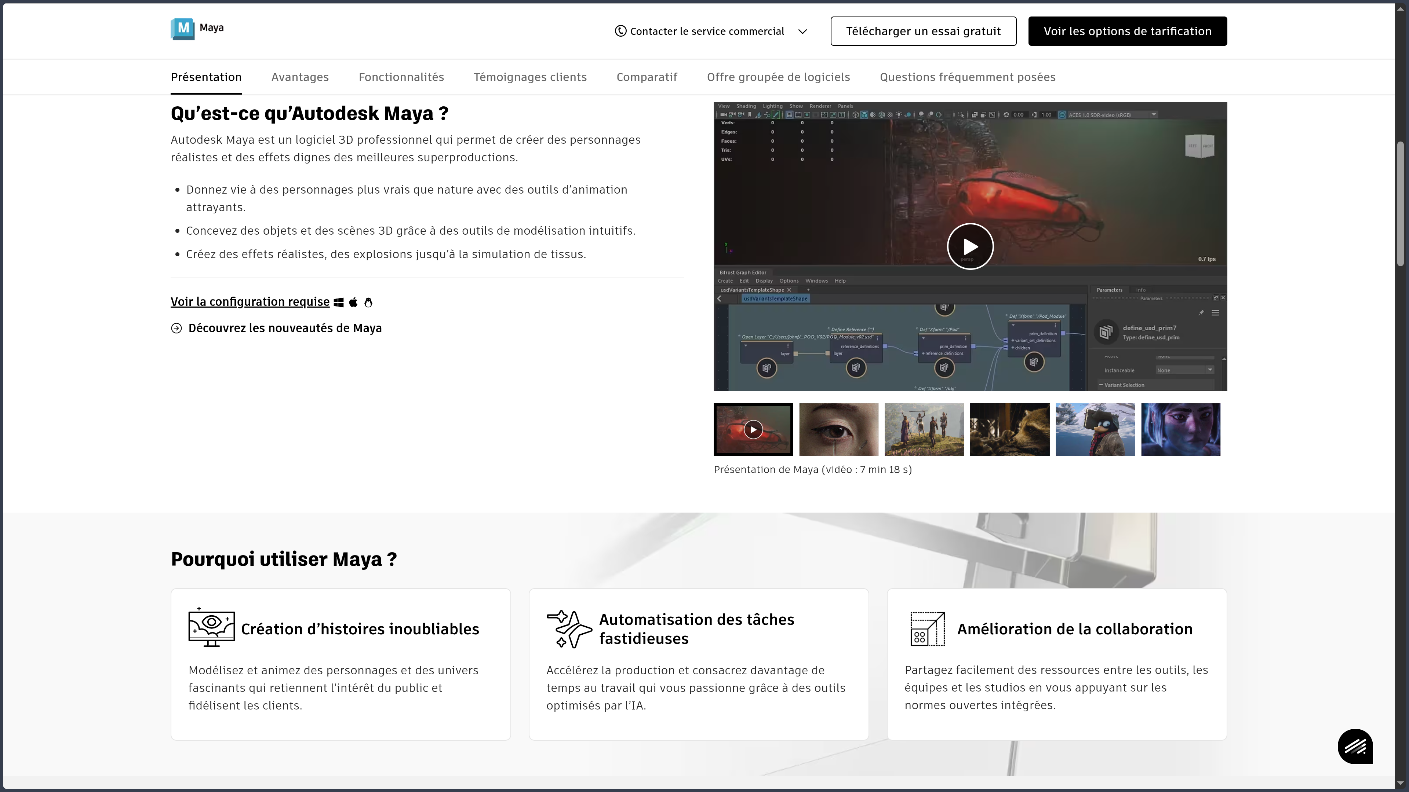1409x792 pixels.
Task: Open Voir les options de tarification
Action: 1127,31
